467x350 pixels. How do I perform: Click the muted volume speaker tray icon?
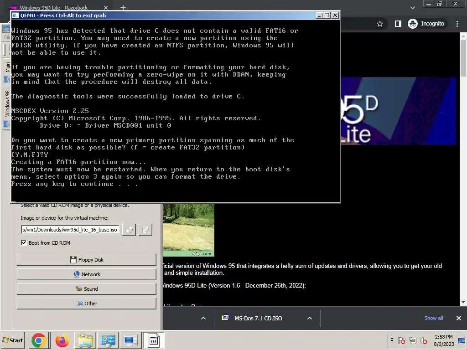[x=423, y=340]
